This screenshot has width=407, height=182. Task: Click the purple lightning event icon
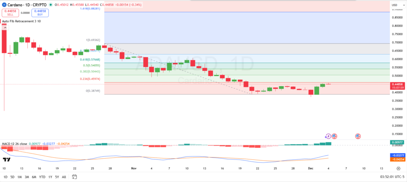[x=328, y=136]
